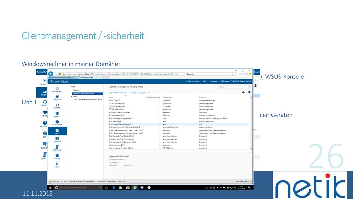Collapse the Apps tree node
The height and width of the screenshot is (199, 353).
[71, 97]
